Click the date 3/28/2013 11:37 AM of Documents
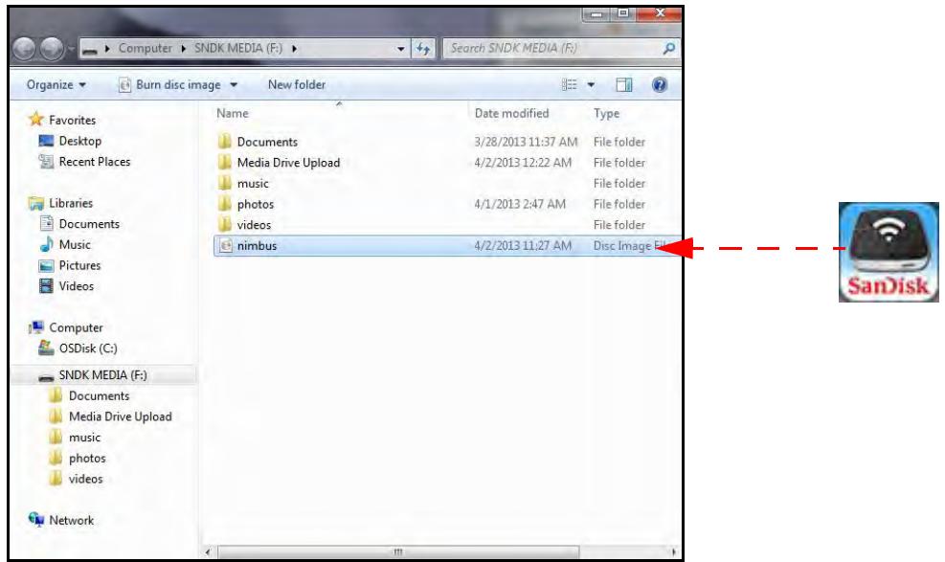 tap(526, 142)
